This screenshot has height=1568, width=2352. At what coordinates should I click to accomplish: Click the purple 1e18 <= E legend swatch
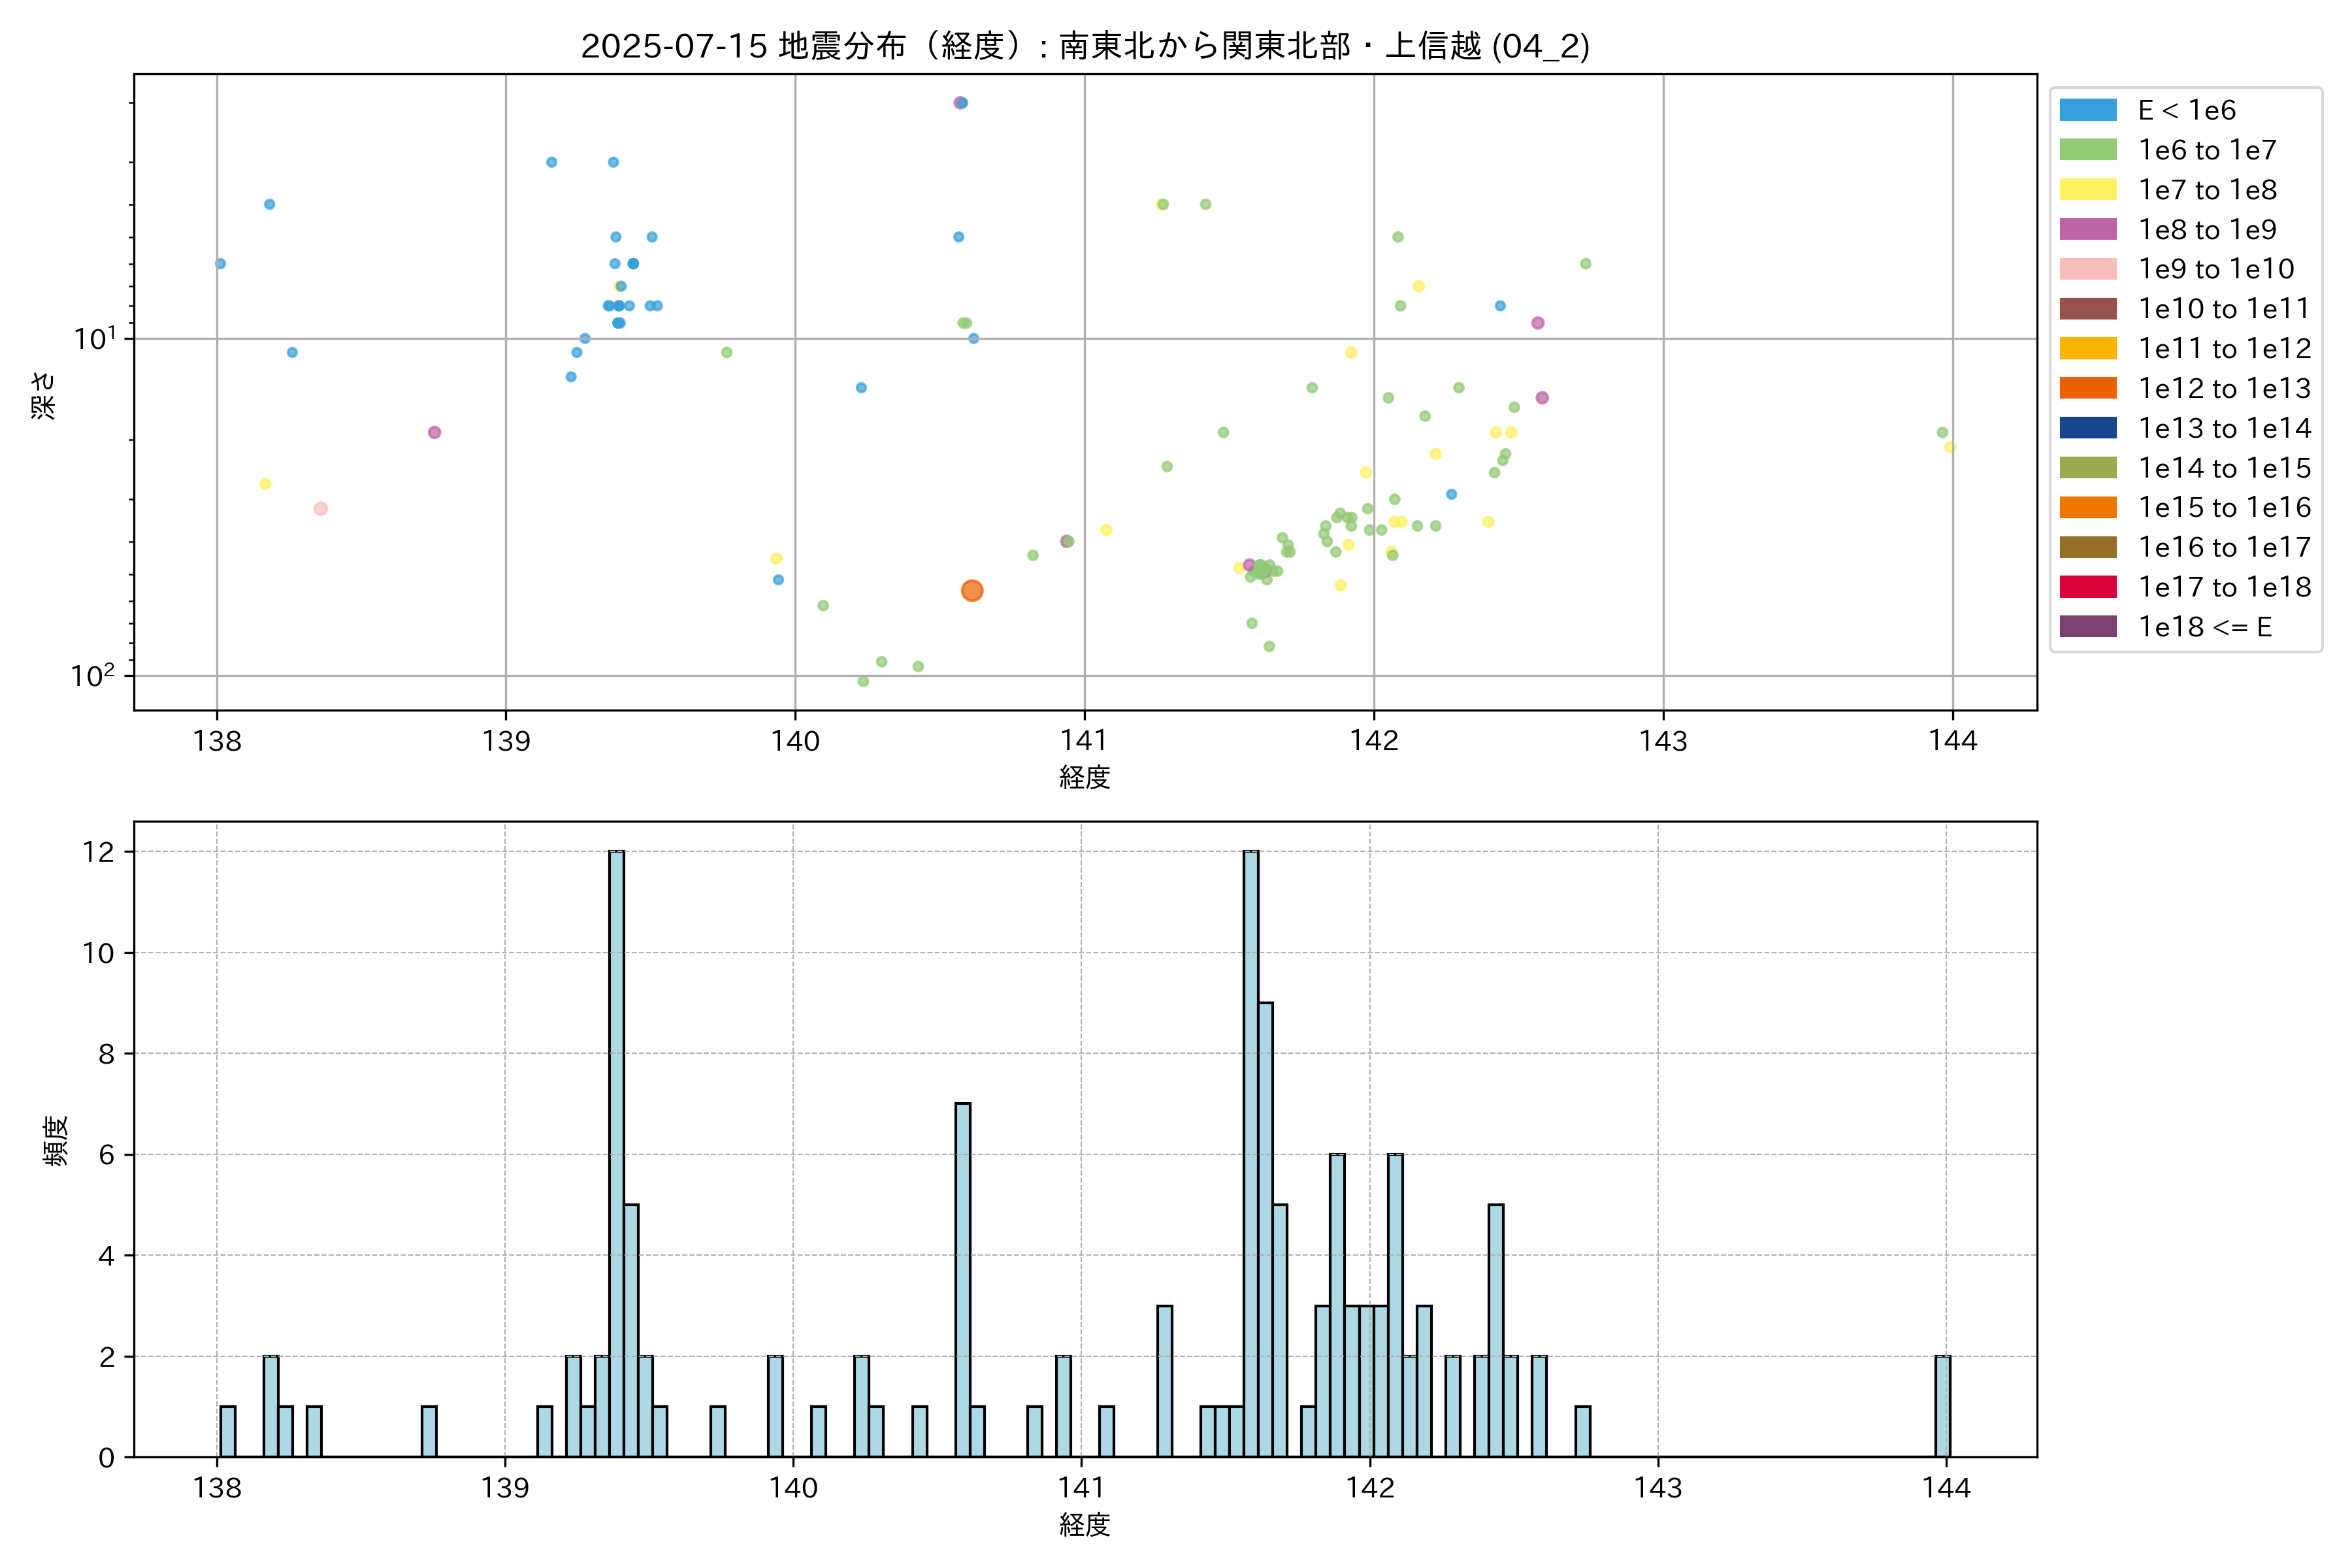2088,627
